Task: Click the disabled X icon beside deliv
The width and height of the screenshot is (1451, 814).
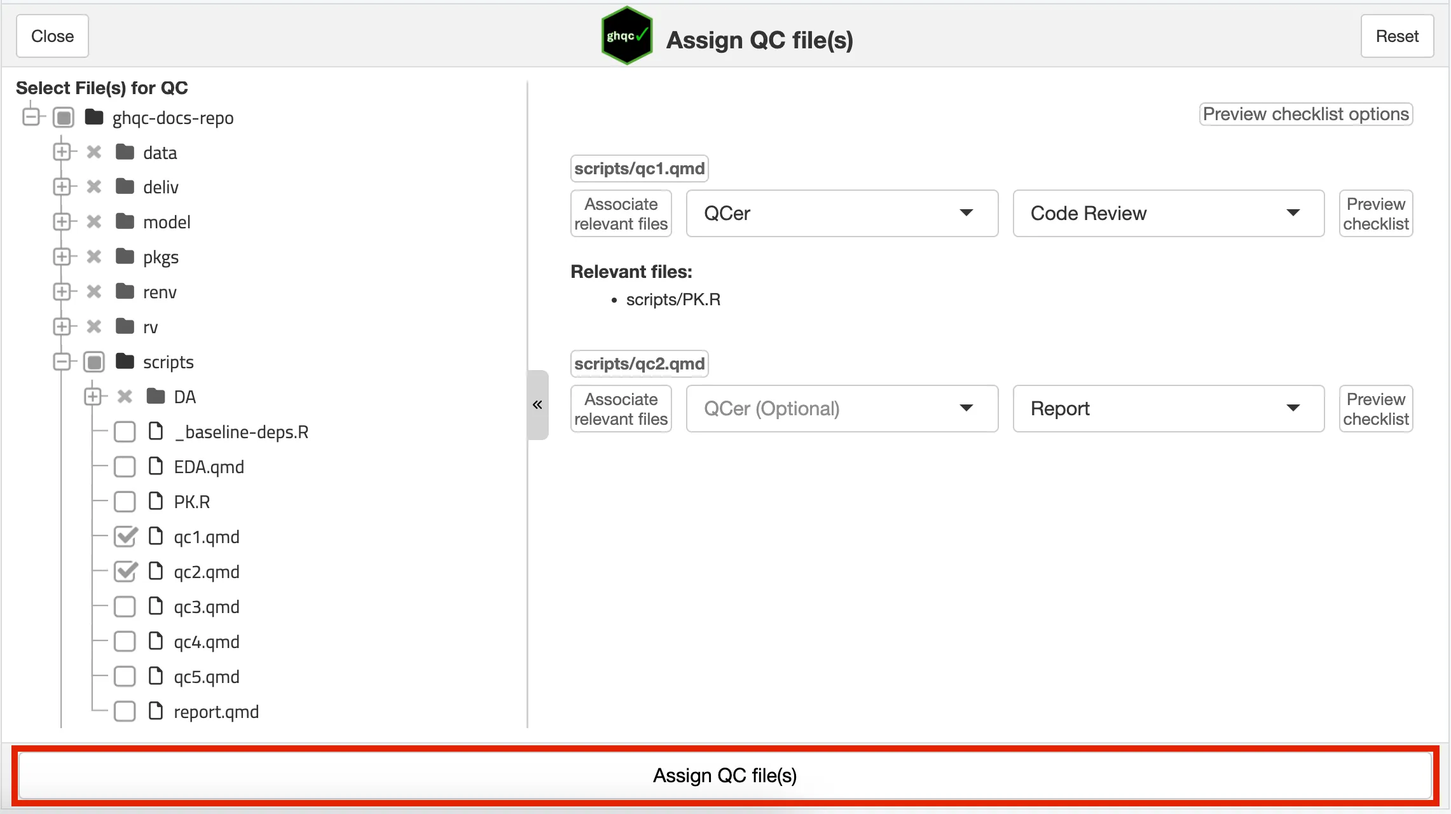Action: click(x=94, y=187)
